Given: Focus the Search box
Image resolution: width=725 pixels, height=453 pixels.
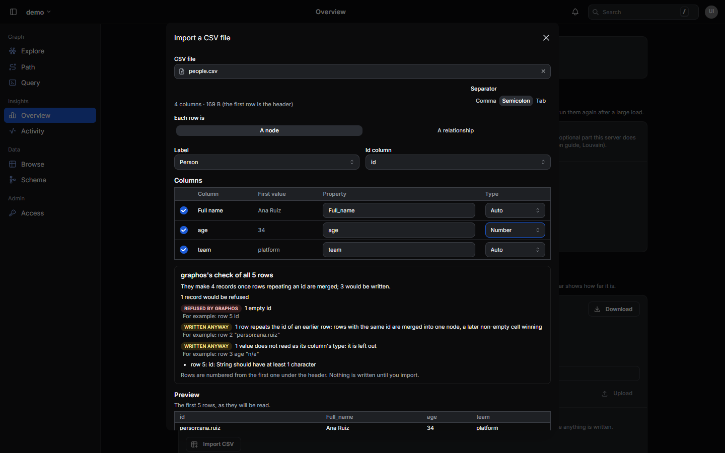Looking at the screenshot, I should pyautogui.click(x=643, y=12).
